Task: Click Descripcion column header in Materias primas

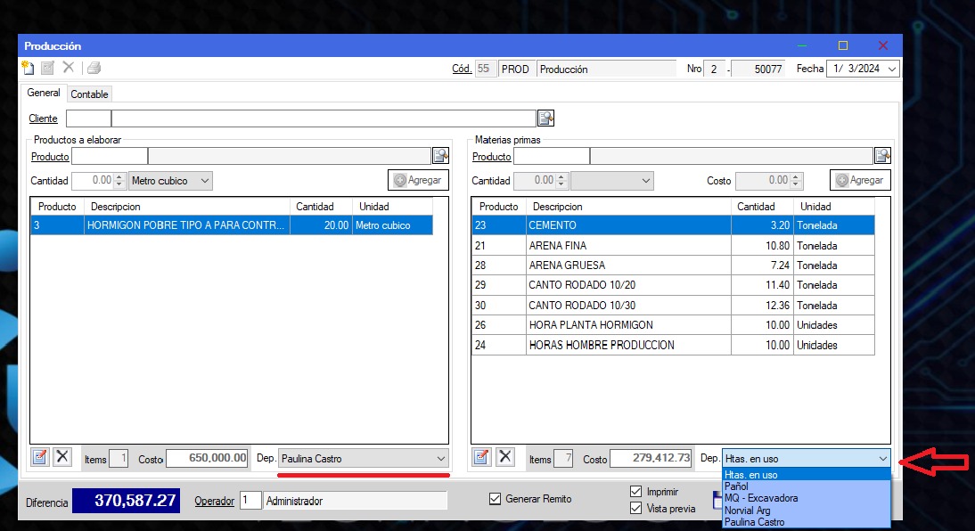Action: pyautogui.click(x=628, y=207)
